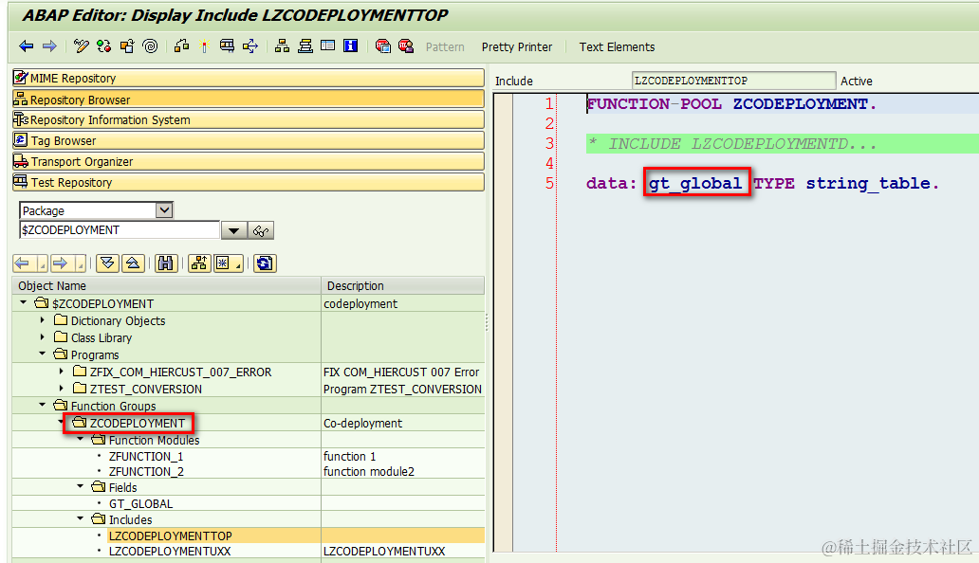Select function module ZFUNCTION_1
This screenshot has height=563, width=979.
[146, 457]
